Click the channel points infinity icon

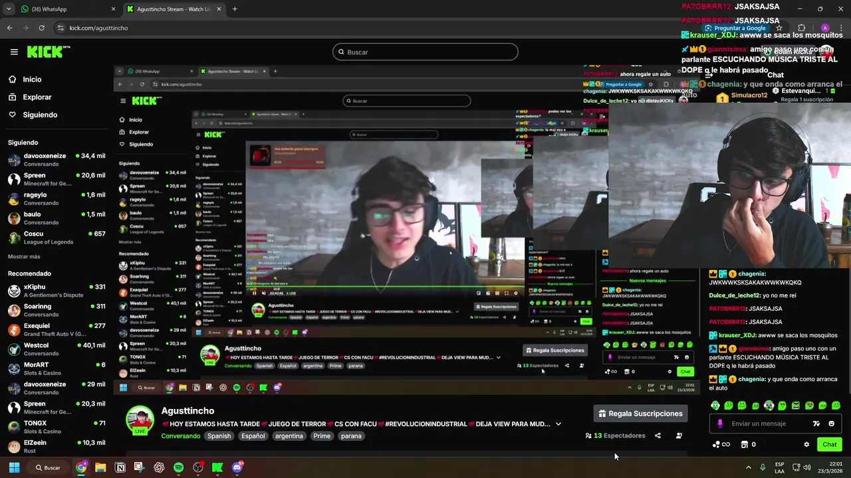pos(721,445)
